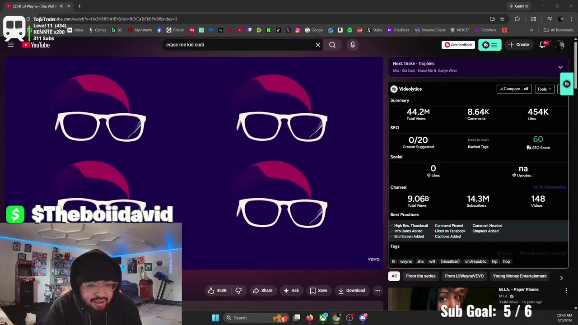Like the video with thumbs up

click(x=218, y=290)
